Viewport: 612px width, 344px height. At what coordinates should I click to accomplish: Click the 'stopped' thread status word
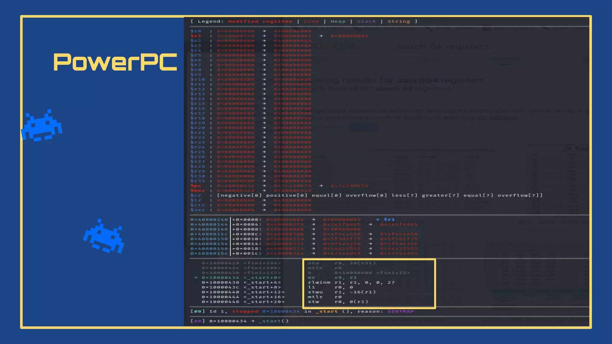(x=245, y=311)
